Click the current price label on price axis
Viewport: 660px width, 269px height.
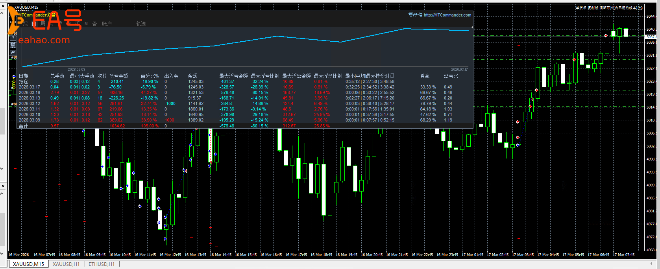tap(651, 37)
